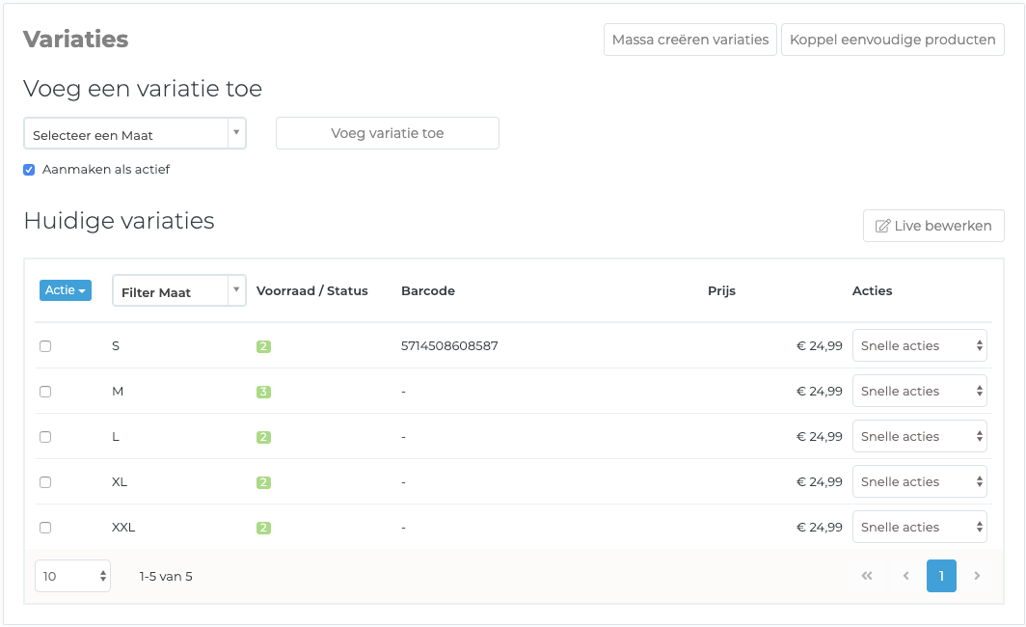Open Snelle acties for size M row

[x=919, y=391]
